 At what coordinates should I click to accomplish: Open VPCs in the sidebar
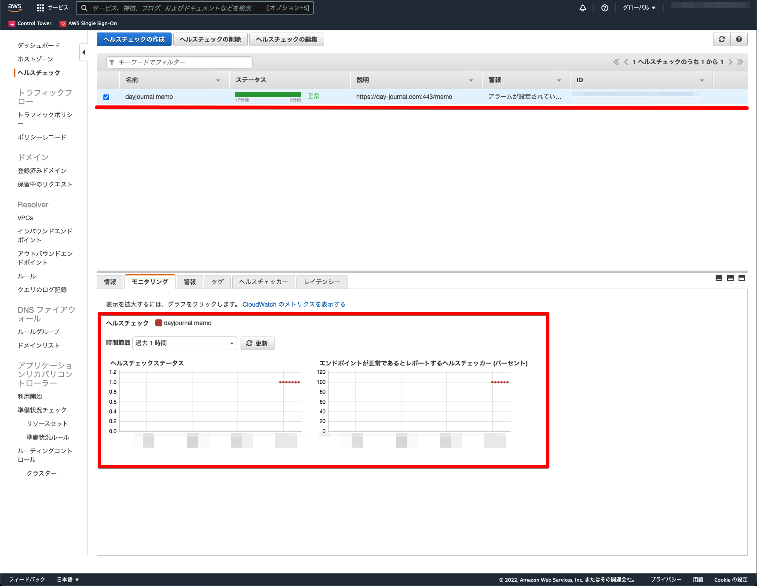[x=25, y=218]
